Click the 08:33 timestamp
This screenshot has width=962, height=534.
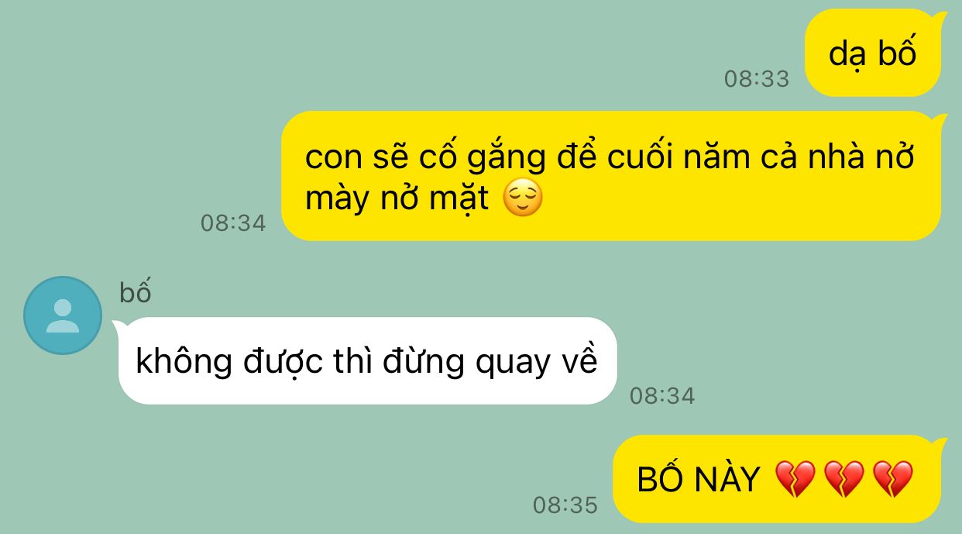click(x=757, y=78)
